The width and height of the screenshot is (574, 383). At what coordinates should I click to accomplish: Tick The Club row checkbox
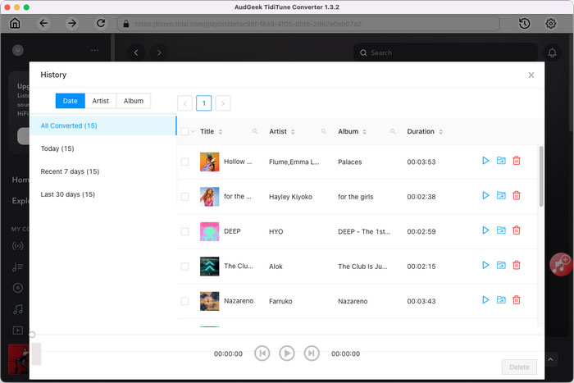pyautogui.click(x=184, y=267)
